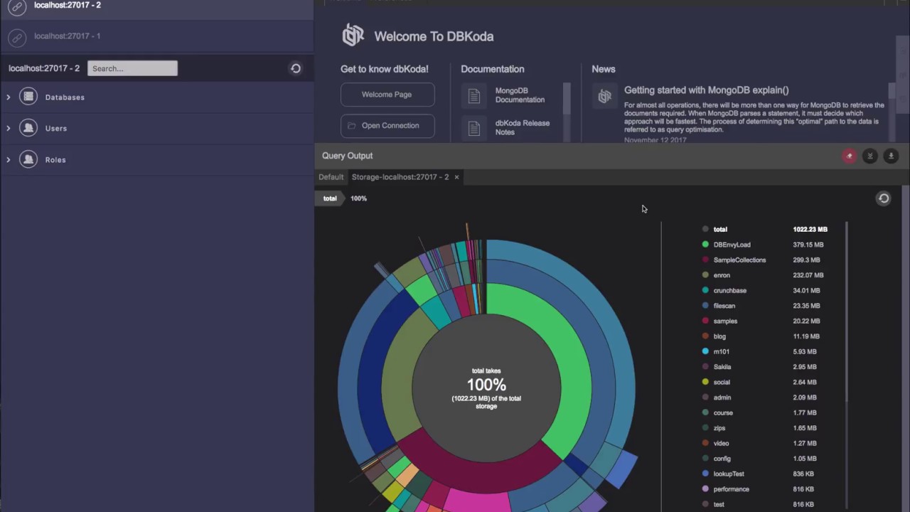
Task: Open the dbKoda Release Notes link
Action: click(x=522, y=127)
